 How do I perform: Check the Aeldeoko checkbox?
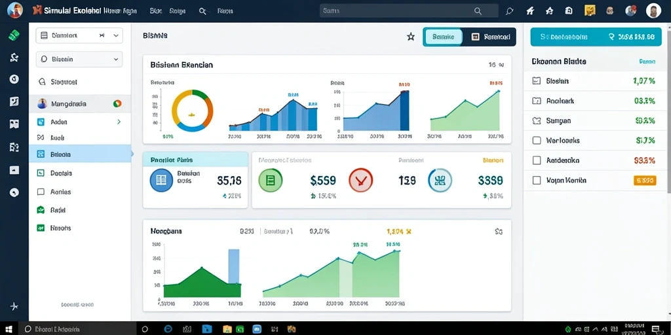[x=536, y=160]
